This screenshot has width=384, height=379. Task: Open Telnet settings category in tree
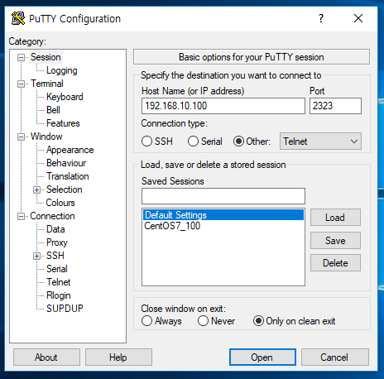coord(59,282)
